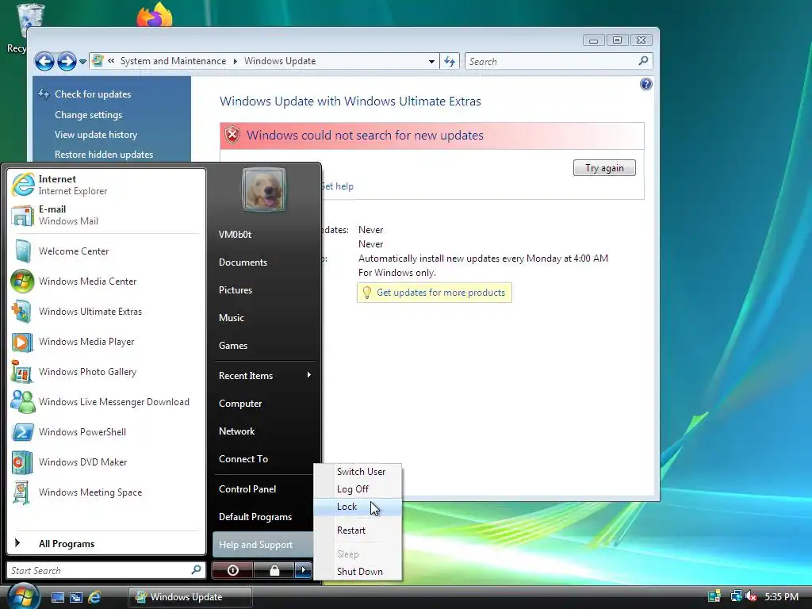
Task: Open Welcome Center
Action: (x=106, y=251)
